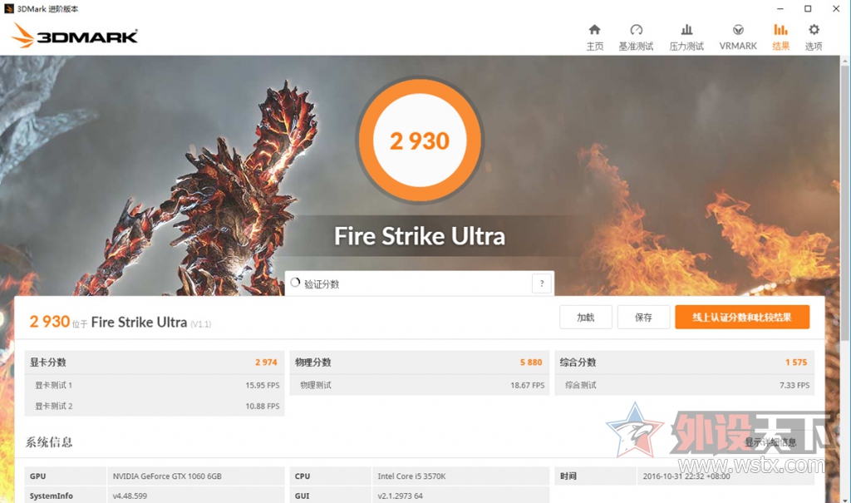Click the 2016-10-31 22:32 time value

pos(686,476)
